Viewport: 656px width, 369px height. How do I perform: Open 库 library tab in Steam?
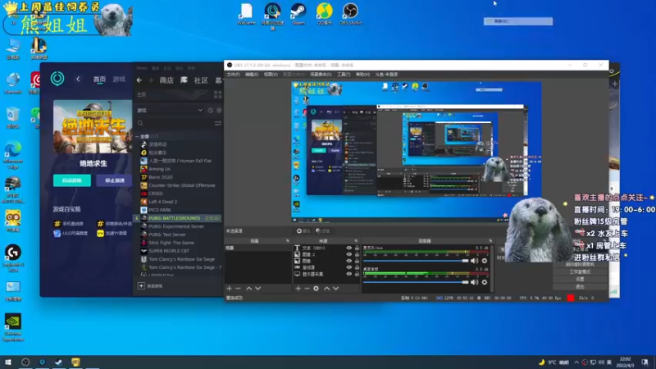[184, 80]
